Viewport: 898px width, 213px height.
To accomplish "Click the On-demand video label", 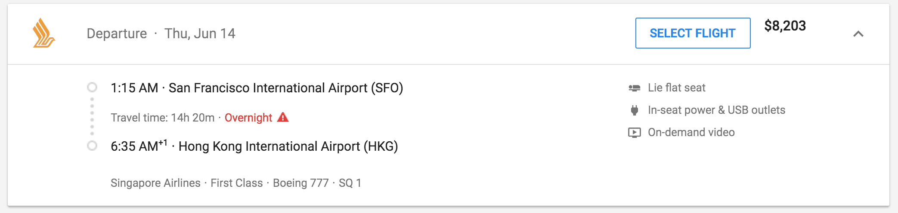I will point(691,132).
